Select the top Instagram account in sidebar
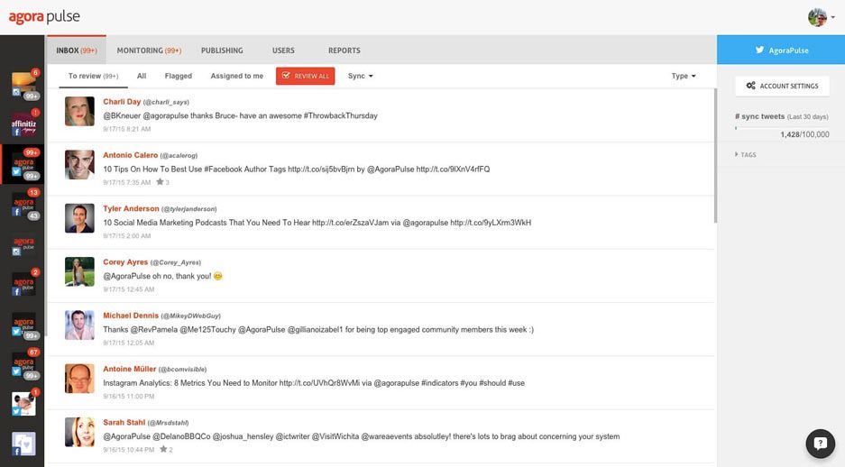 23,86
